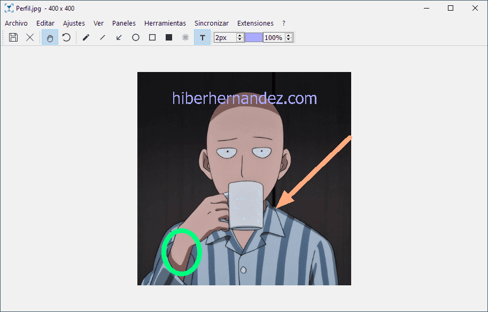Open the lavender drawing color swatch

pos(254,37)
